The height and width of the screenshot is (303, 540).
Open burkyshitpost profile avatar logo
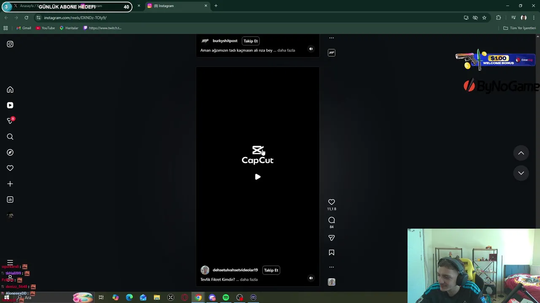pos(205,41)
